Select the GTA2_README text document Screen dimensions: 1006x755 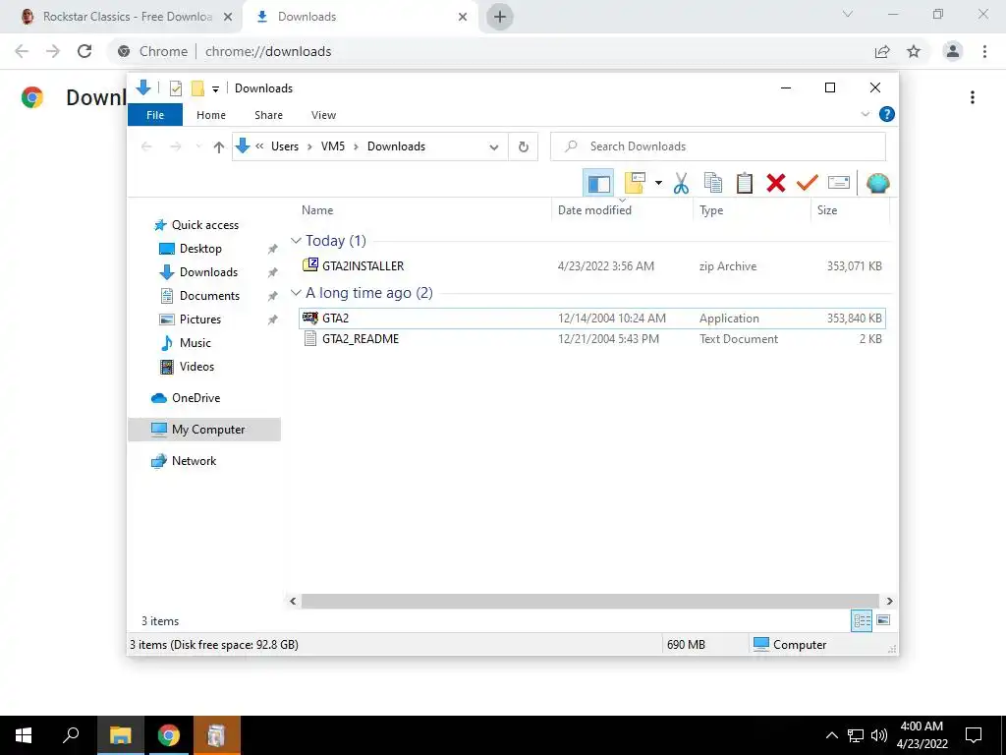[x=592, y=339]
